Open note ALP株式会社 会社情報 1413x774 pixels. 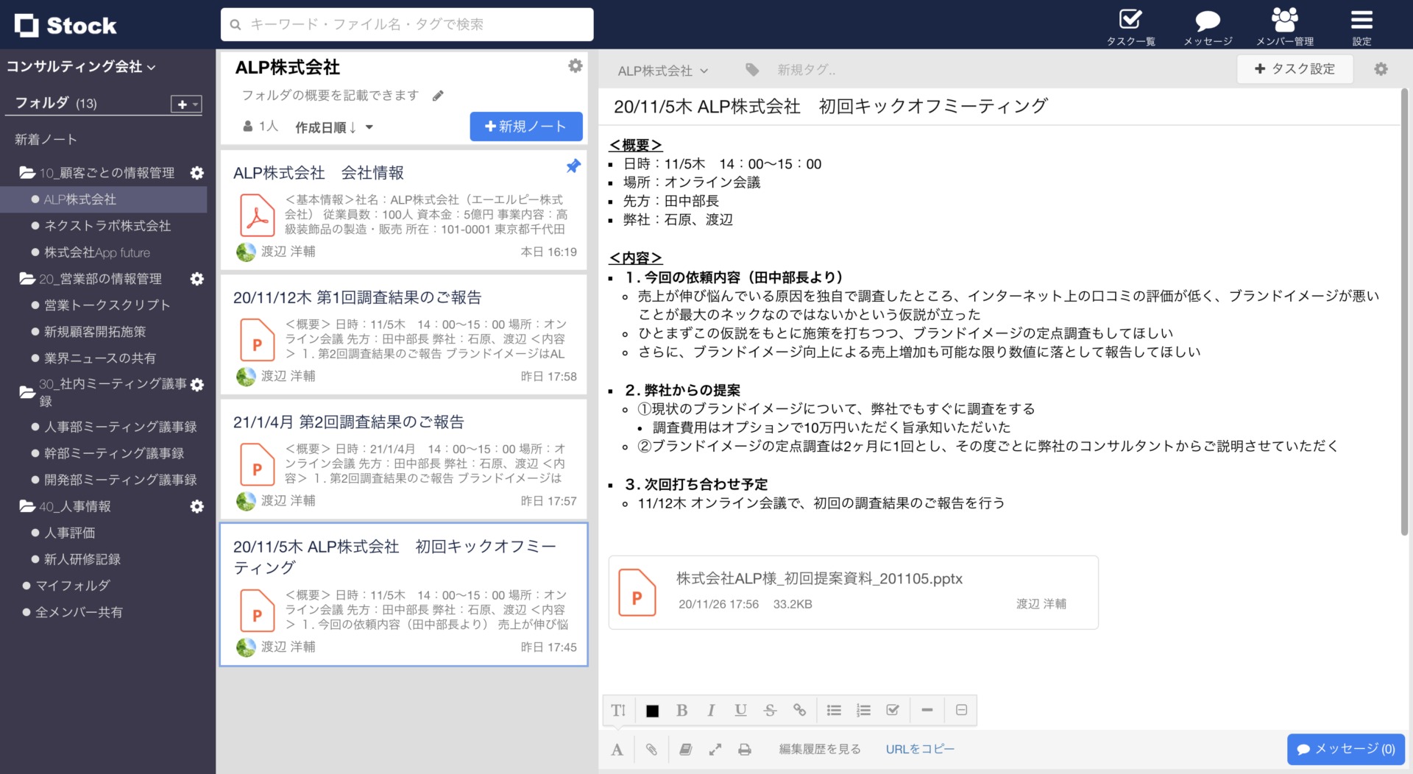403,210
